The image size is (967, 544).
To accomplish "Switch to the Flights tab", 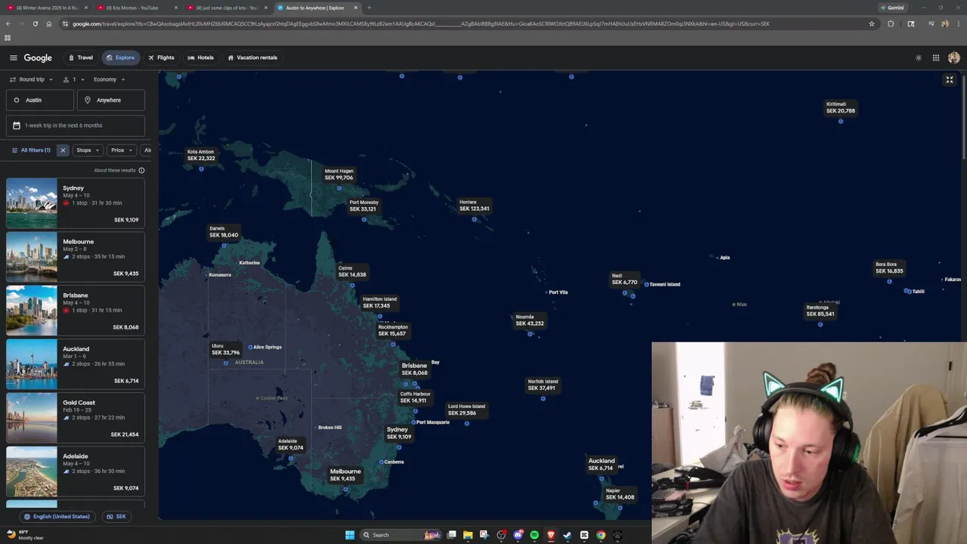I will [161, 57].
